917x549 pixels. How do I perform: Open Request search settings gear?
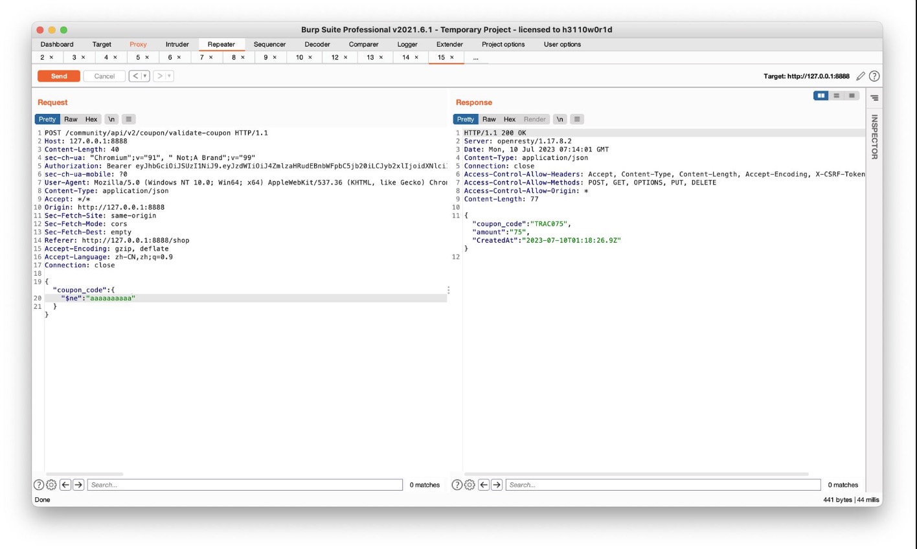coord(51,485)
